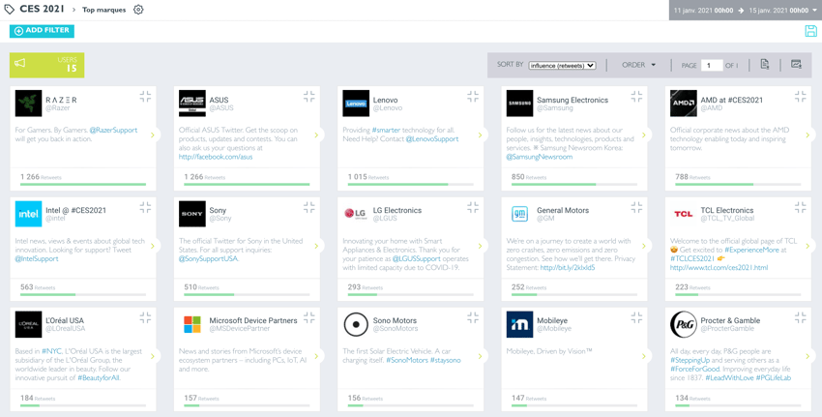Expand Samsung Electronics card side arrow
Screen dimensions: 822x417
point(644,135)
